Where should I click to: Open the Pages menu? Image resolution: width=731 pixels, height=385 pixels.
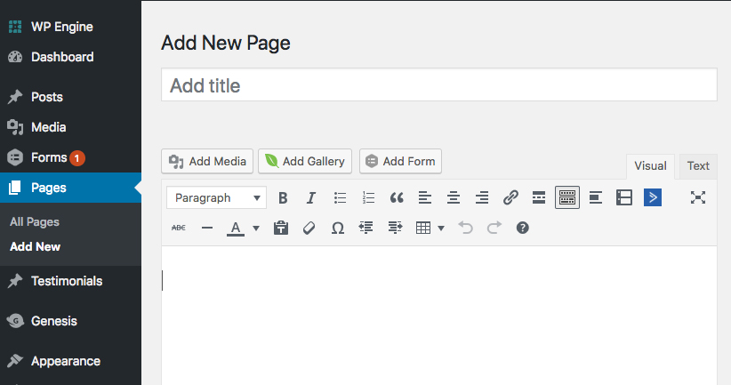(70, 188)
